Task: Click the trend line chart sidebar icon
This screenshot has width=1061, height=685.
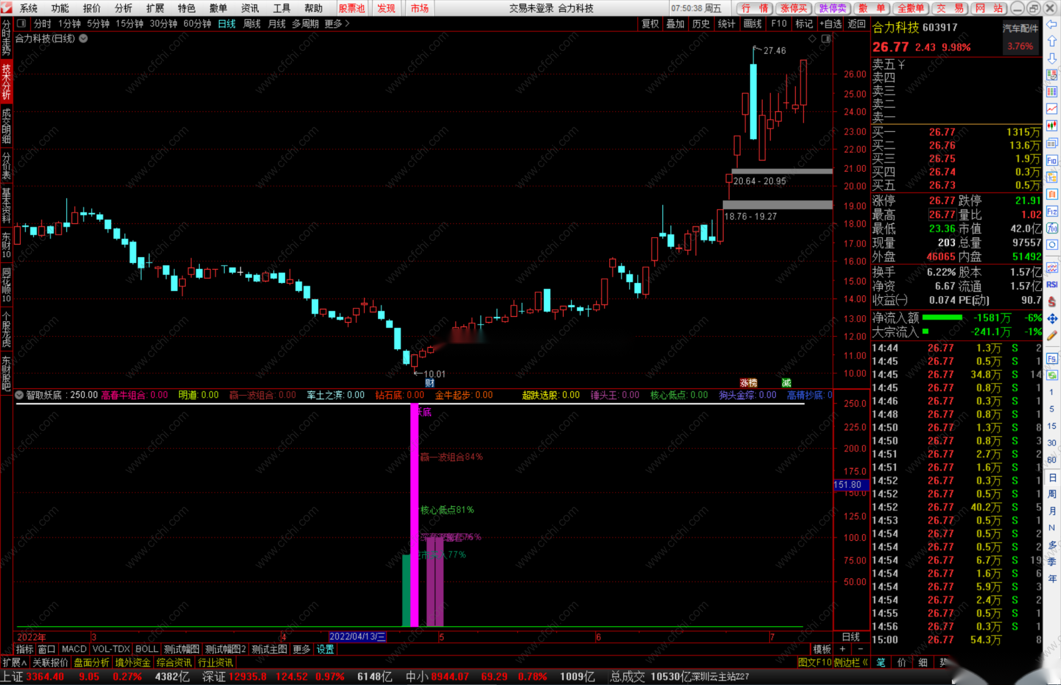Action: [x=1051, y=109]
